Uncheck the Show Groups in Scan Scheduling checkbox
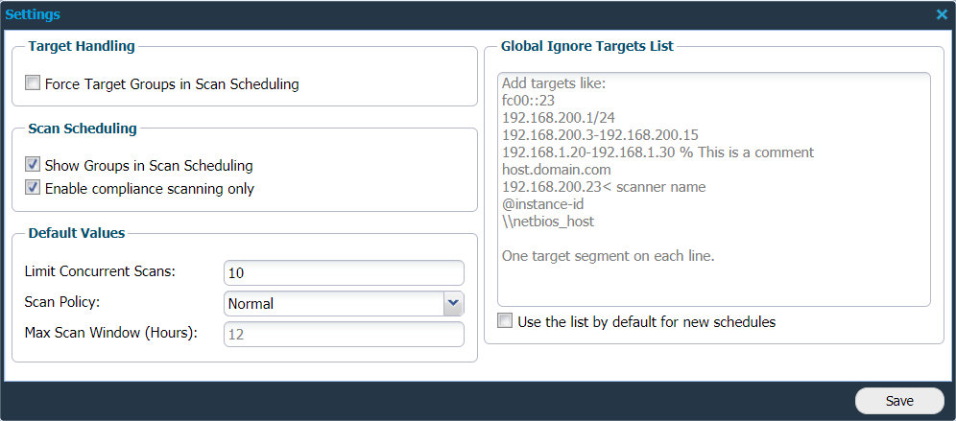This screenshot has height=421, width=956. [34, 165]
